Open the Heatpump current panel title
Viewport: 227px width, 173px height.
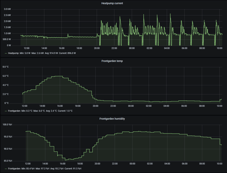pos(112,3)
